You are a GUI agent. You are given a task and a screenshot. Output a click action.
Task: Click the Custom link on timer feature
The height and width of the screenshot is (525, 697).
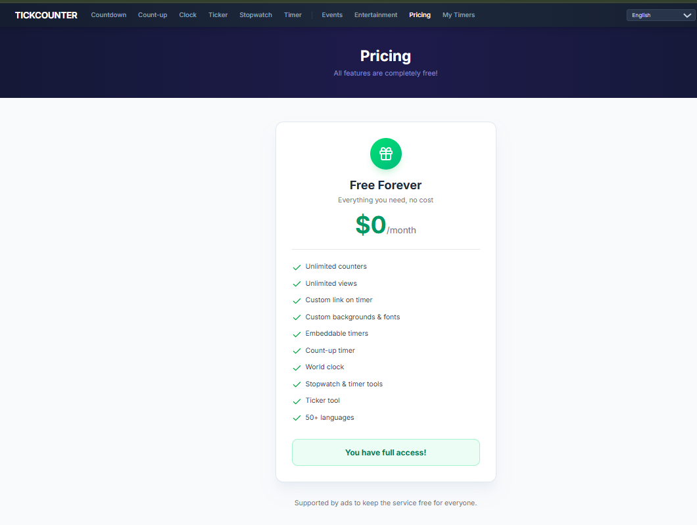pos(339,300)
